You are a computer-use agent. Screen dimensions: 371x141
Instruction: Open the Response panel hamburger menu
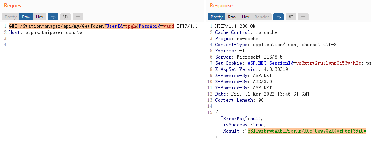(x=304, y=17)
